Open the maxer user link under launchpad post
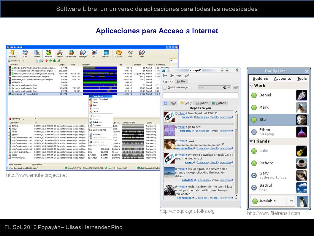The width and height of the screenshot is (314, 236). click(x=185, y=117)
